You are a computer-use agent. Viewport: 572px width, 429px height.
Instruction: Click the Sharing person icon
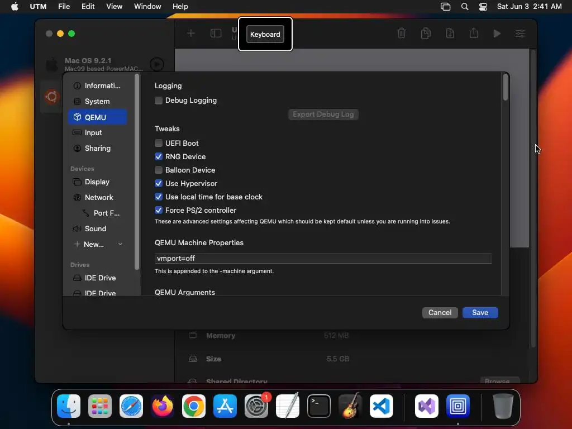pyautogui.click(x=77, y=149)
